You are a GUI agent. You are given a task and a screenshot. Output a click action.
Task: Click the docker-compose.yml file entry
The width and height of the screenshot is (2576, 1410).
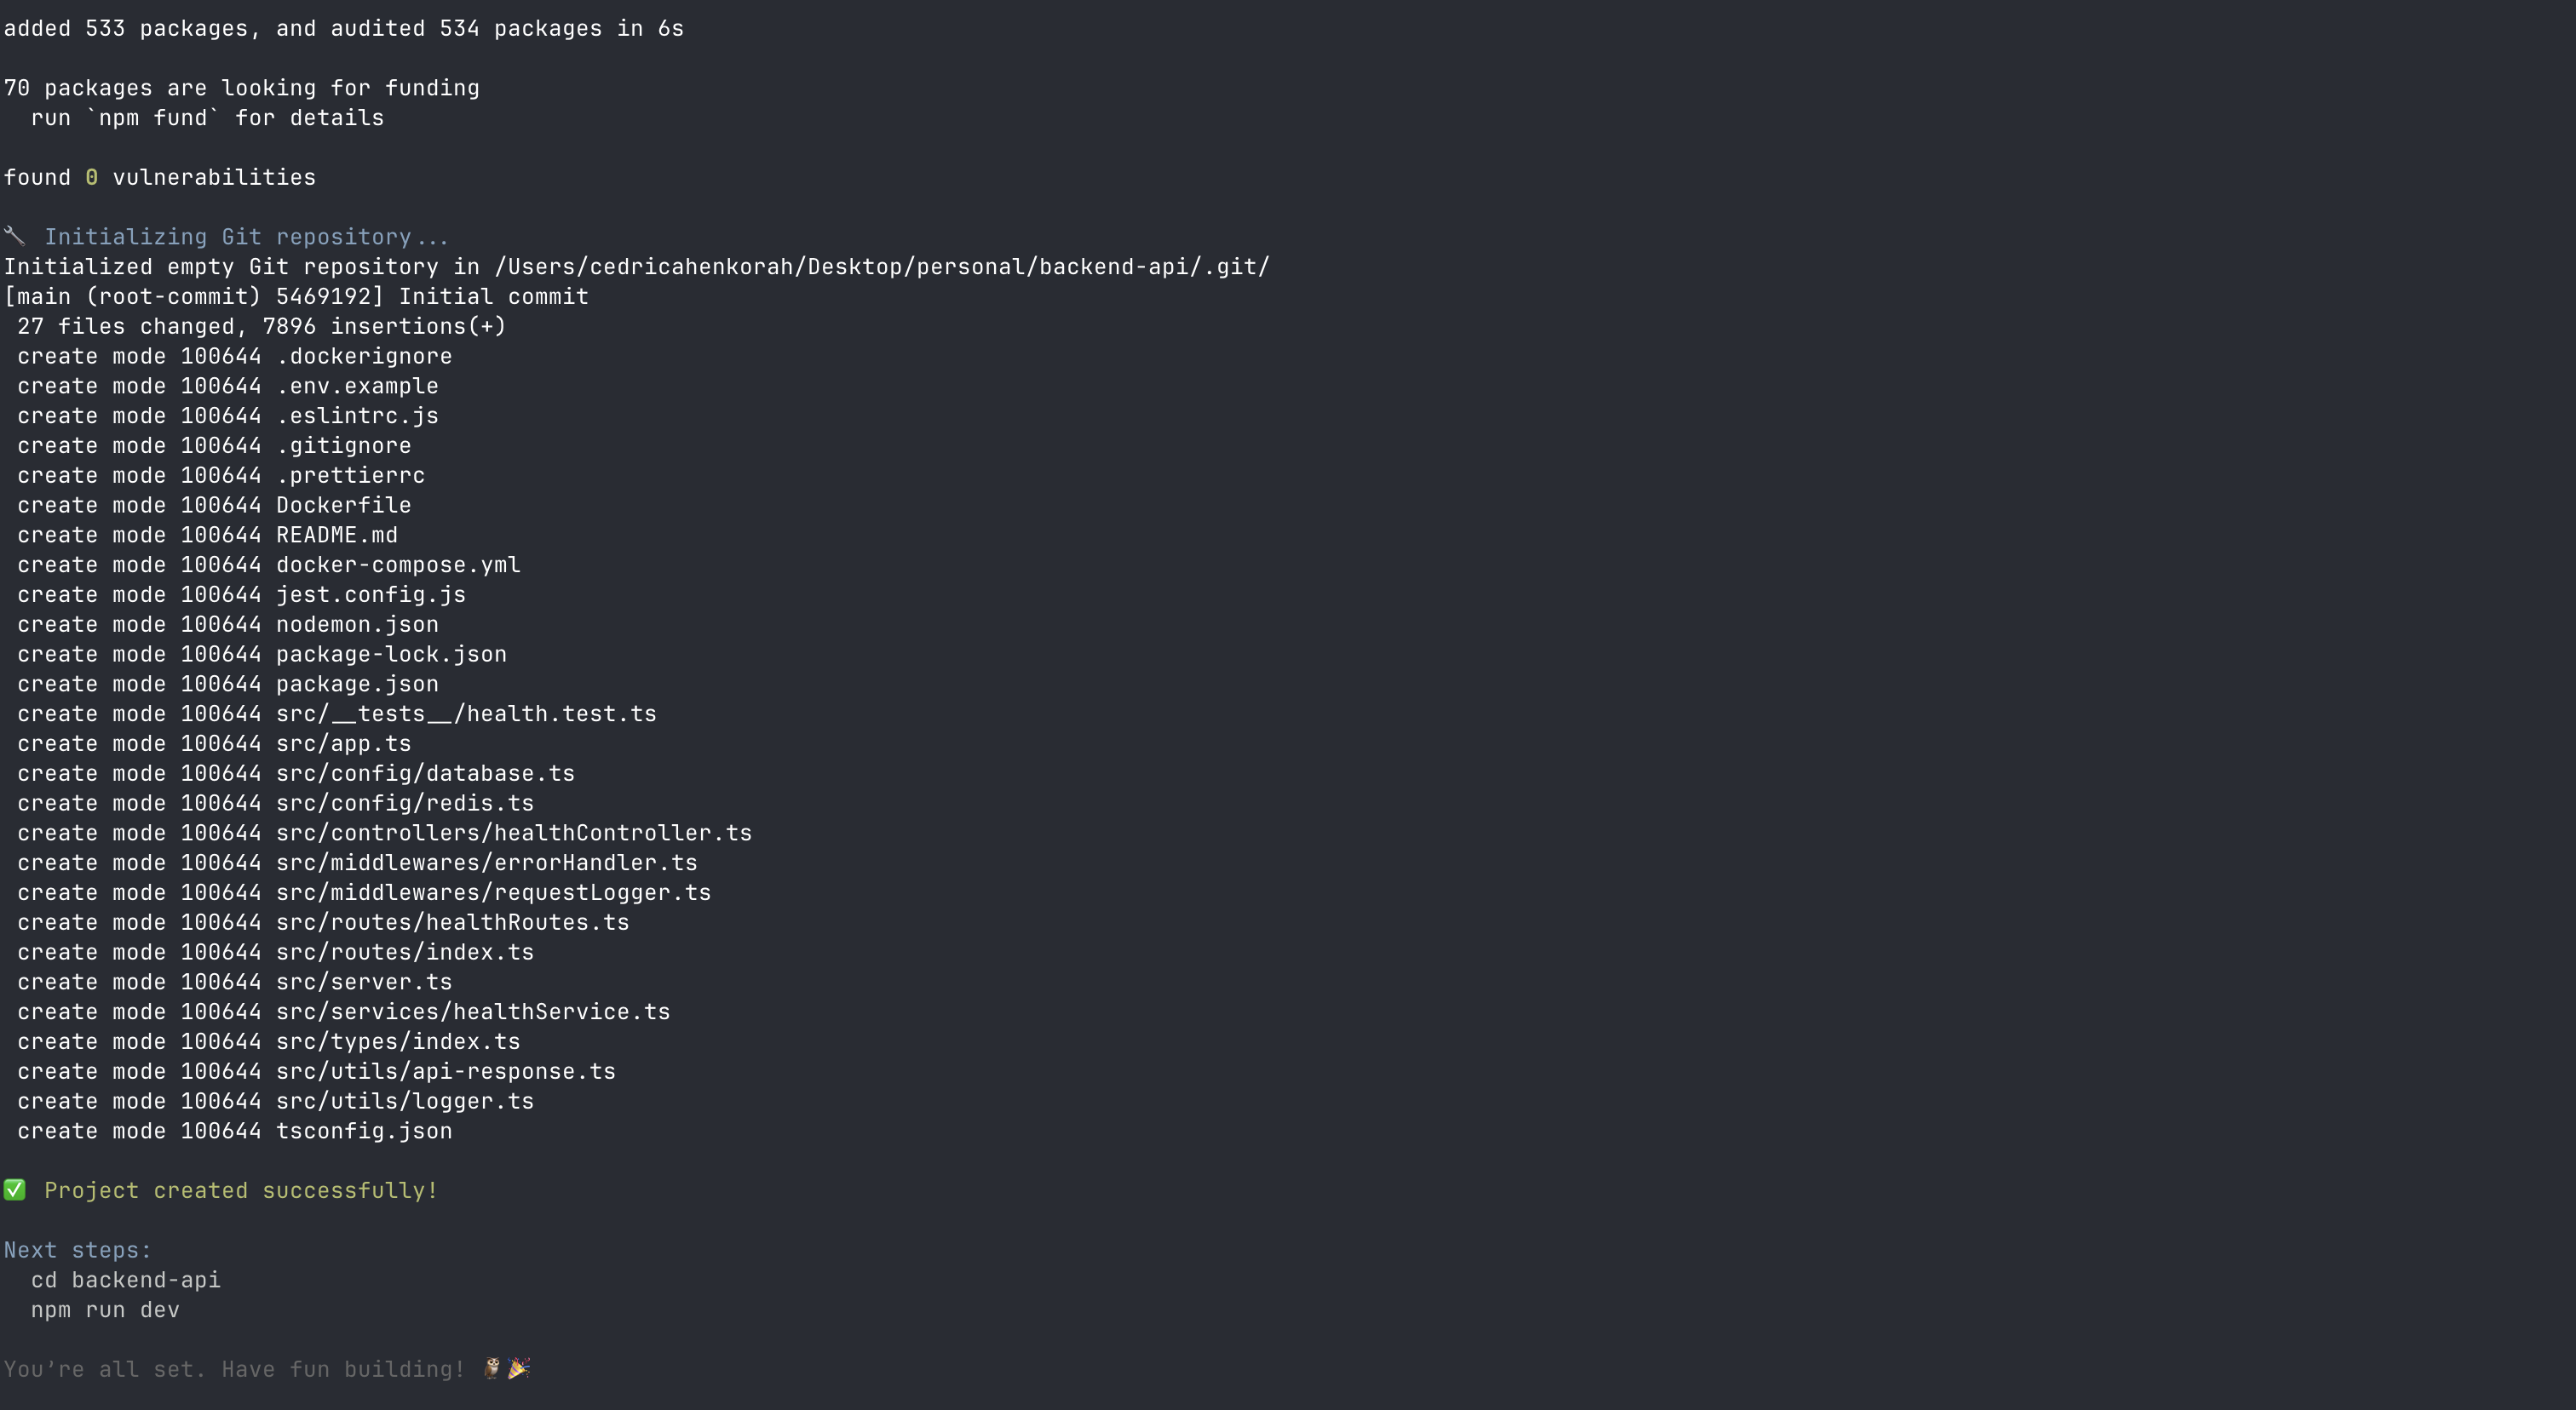click(x=398, y=565)
